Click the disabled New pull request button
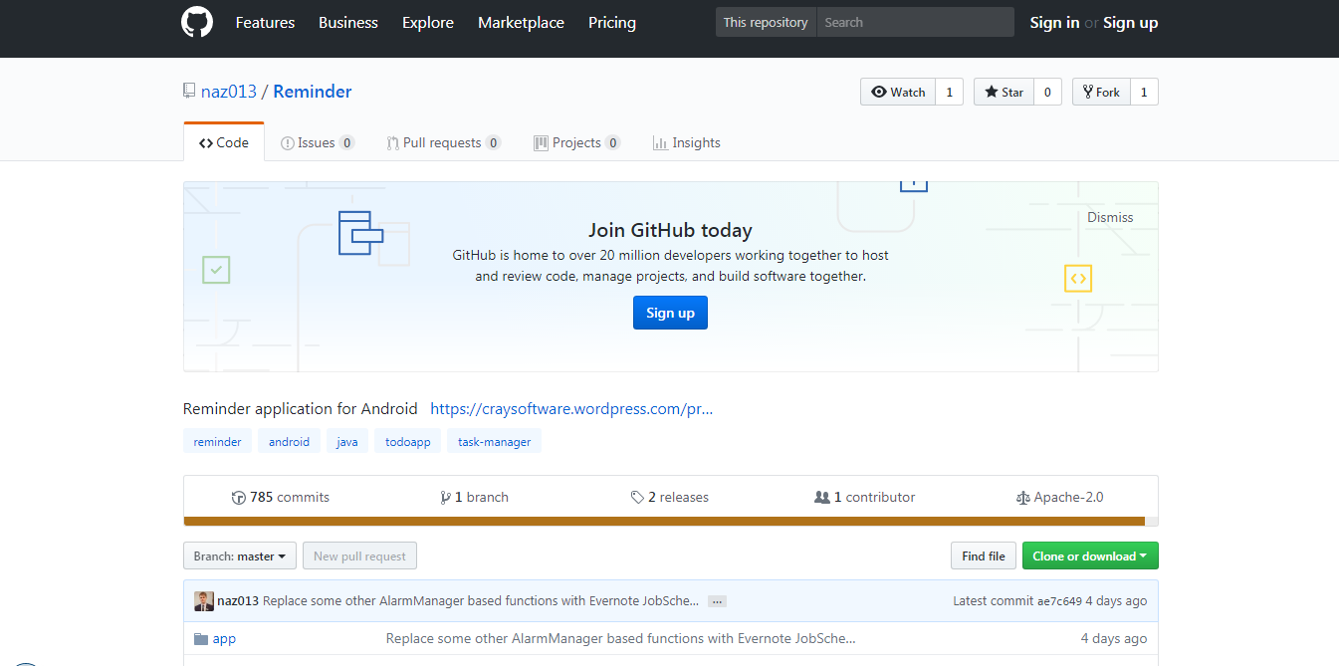The height and width of the screenshot is (666, 1339). [x=359, y=556]
